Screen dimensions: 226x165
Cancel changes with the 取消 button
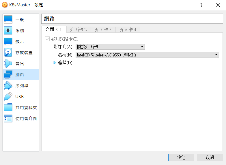(x=210, y=157)
